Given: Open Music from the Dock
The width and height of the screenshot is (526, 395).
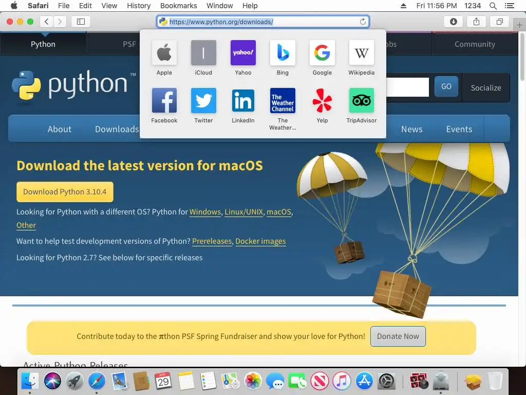Looking at the screenshot, I should (342, 381).
